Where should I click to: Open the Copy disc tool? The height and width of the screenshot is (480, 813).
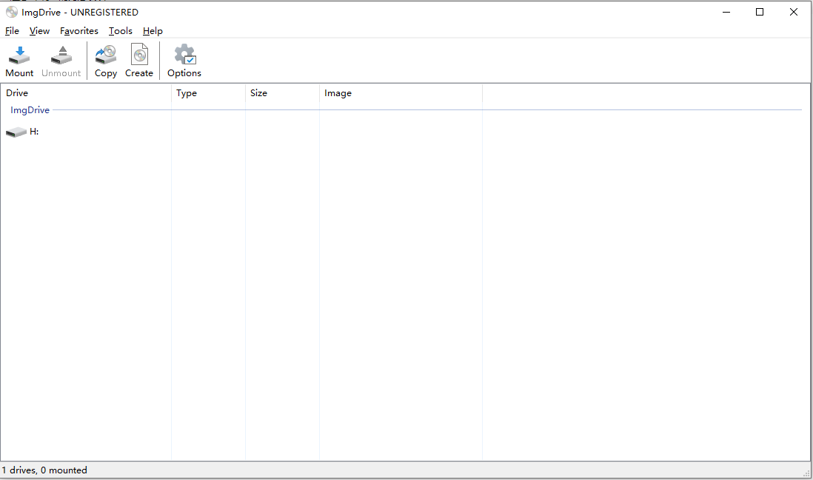point(106,55)
